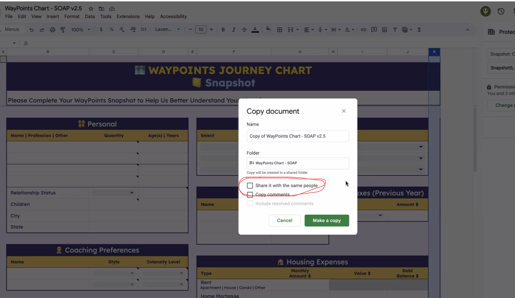This screenshot has width=515, height=298.
Task: Open the Format menu
Action: [x=72, y=17]
